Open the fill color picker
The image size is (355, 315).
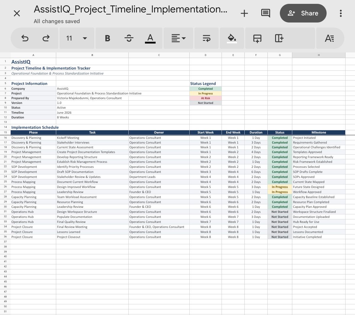(x=232, y=38)
